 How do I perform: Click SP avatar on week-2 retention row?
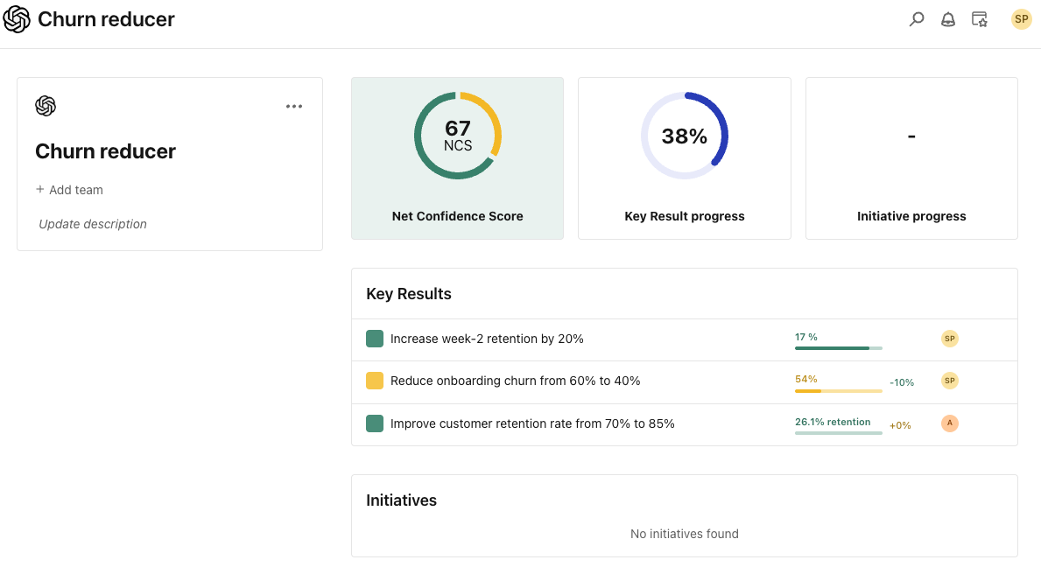(950, 339)
